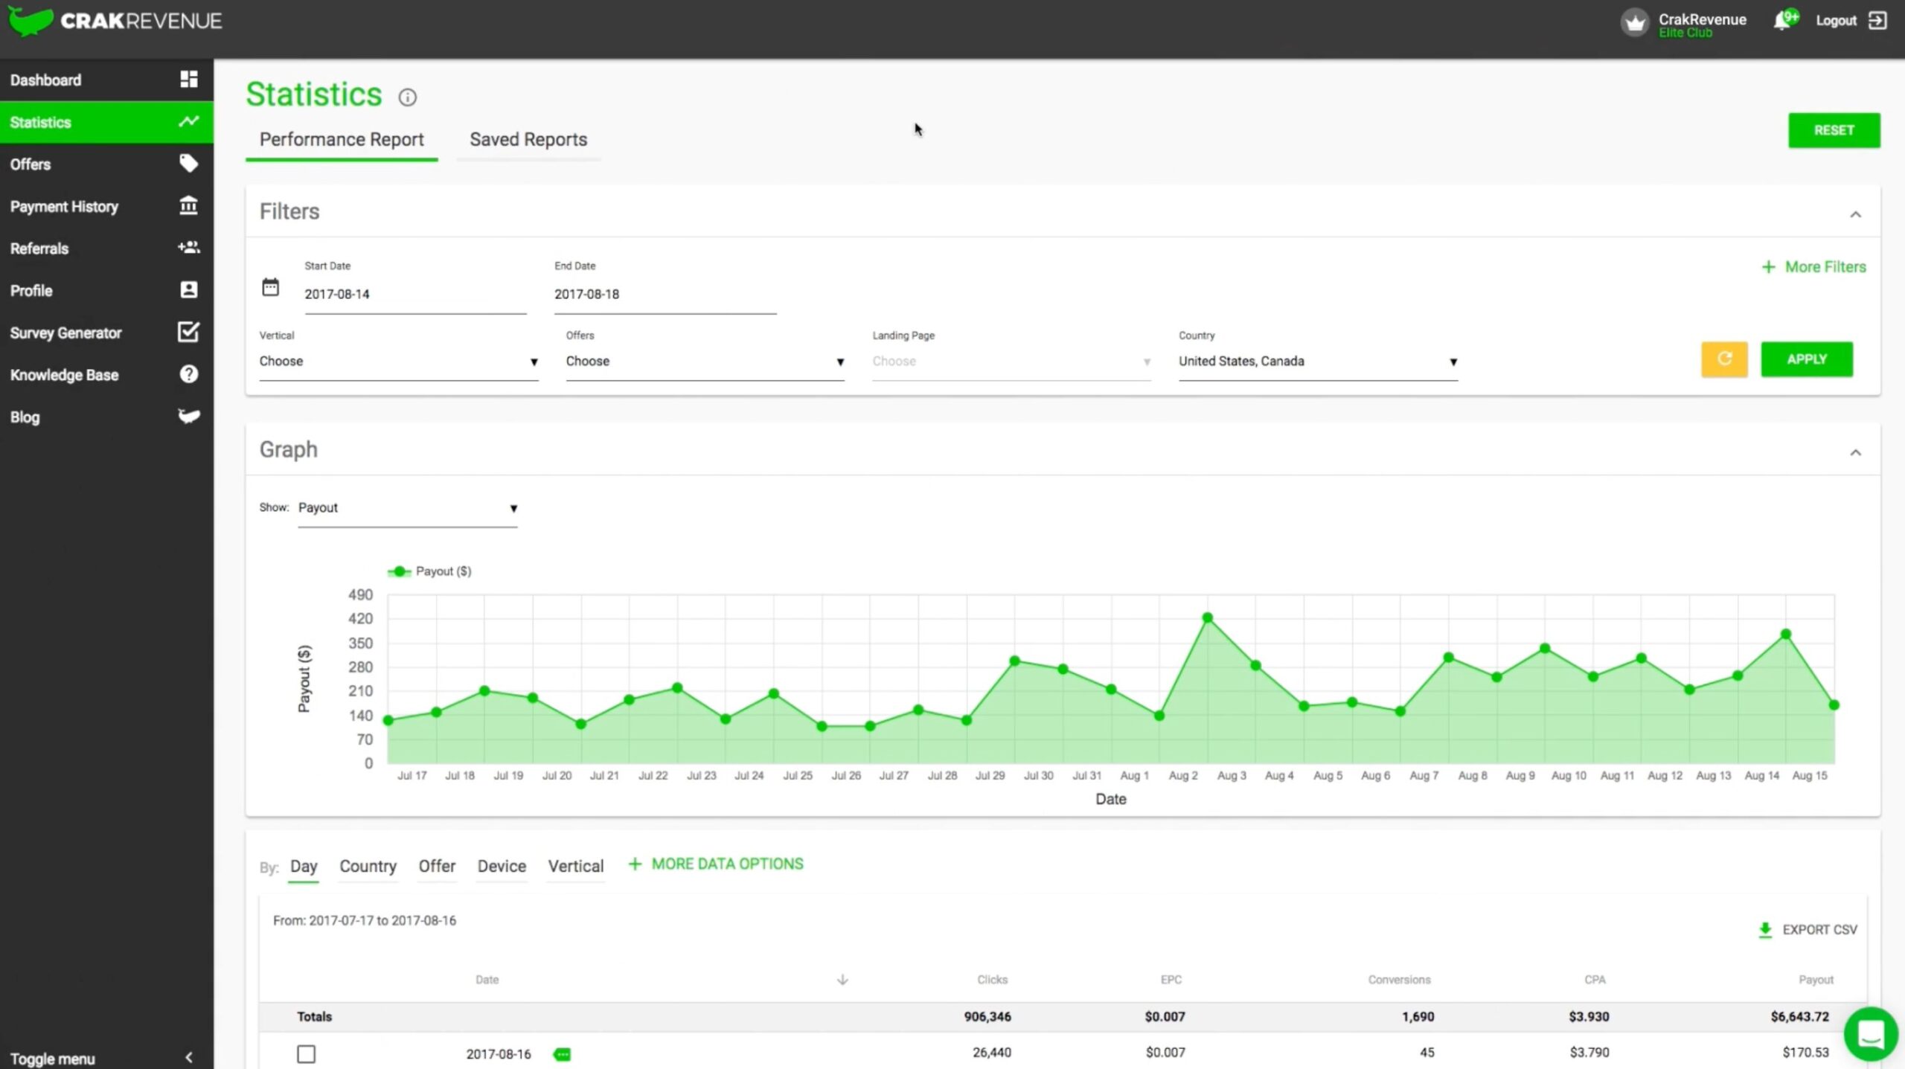Open Dashboard in the sidebar

click(x=106, y=80)
